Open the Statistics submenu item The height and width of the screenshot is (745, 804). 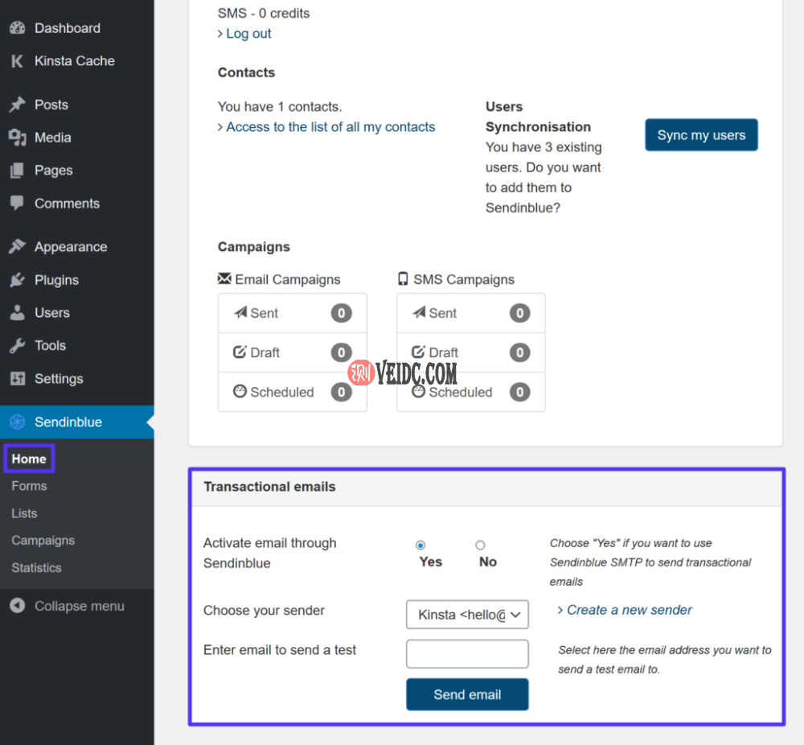pos(36,568)
